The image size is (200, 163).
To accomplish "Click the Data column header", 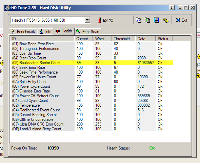I will (x=145, y=38).
